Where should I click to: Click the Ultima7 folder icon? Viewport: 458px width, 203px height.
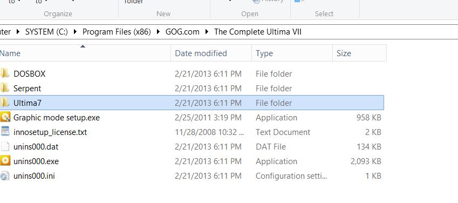pos(5,103)
